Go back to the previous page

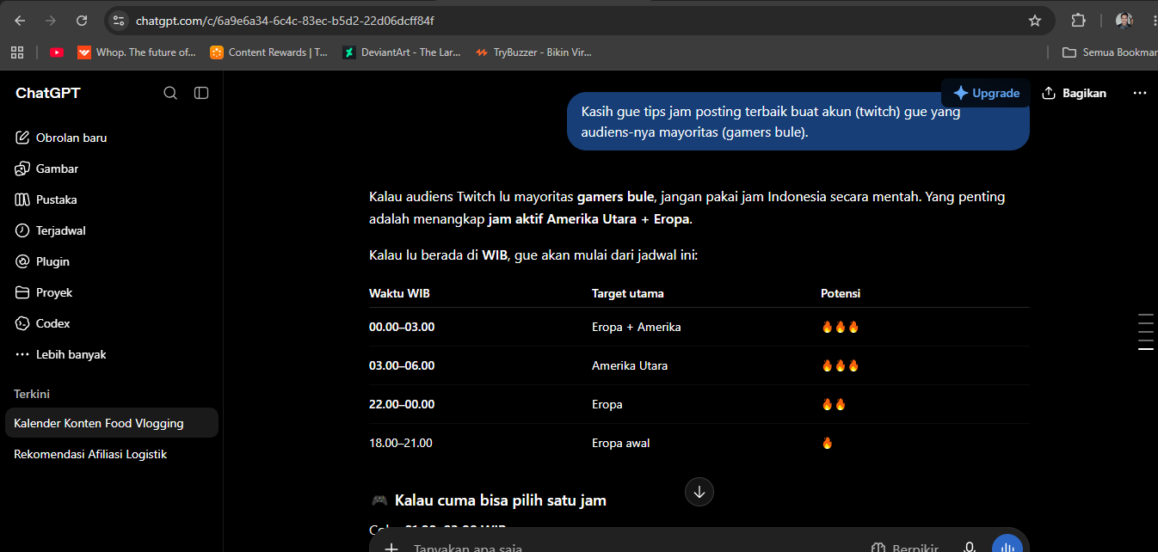(20, 21)
